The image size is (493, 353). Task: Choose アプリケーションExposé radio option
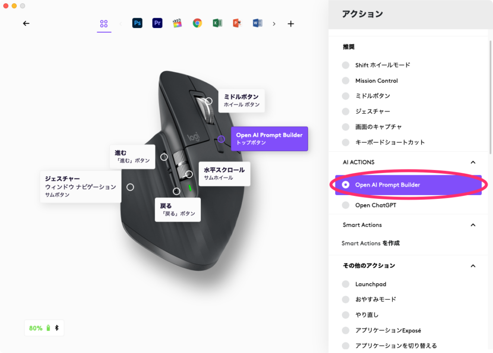tap(346, 330)
